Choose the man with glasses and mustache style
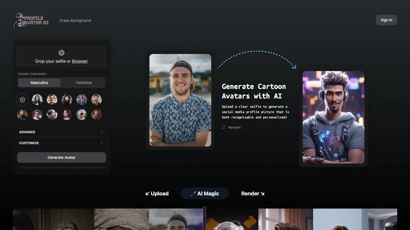Screen dimensions: 410x230 pos(52,99)
